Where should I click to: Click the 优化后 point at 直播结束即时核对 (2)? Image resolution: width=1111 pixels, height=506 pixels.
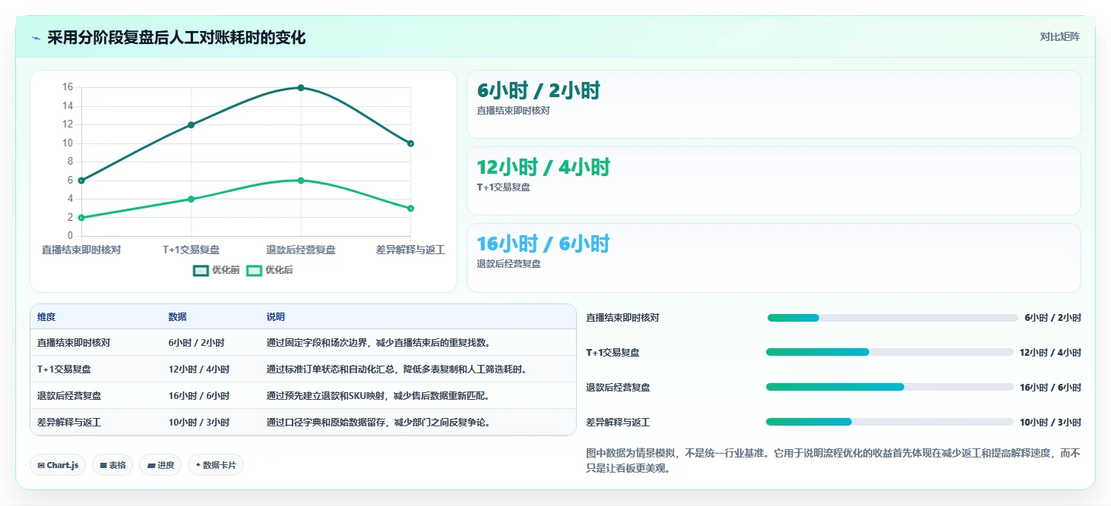coord(81,218)
